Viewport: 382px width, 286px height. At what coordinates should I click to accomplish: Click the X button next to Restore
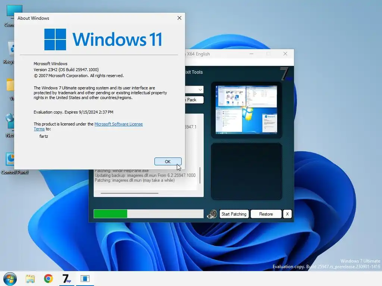pyautogui.click(x=287, y=214)
